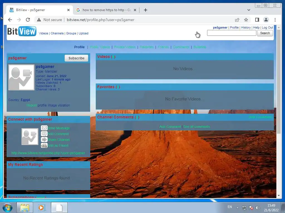
Task: Click the small avatar in Connect panel
Action: (x=30, y=136)
